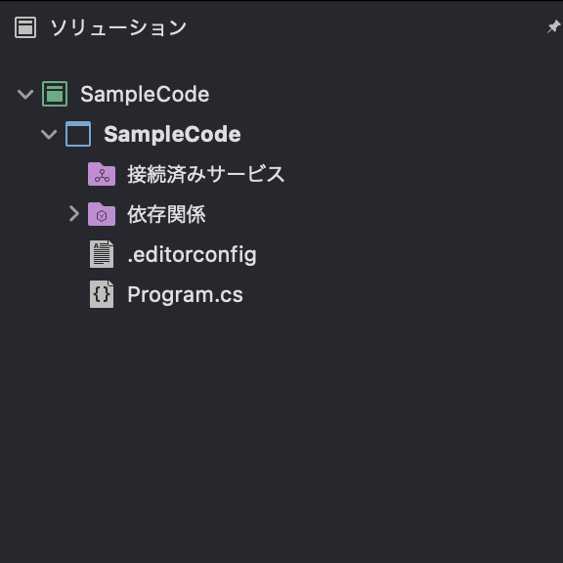This screenshot has height=563, width=563.
Task: Click the solution panel icon beside ソリューション
Action: [25, 27]
